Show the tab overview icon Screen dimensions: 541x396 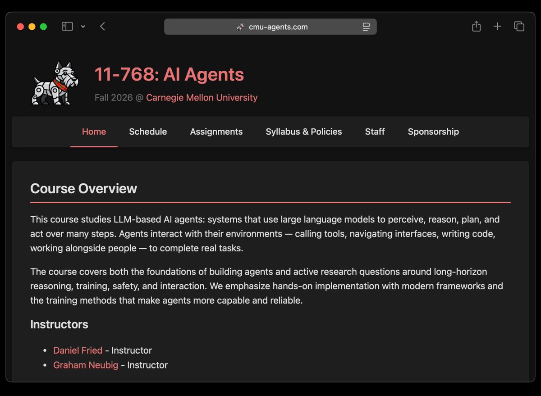[x=519, y=27]
